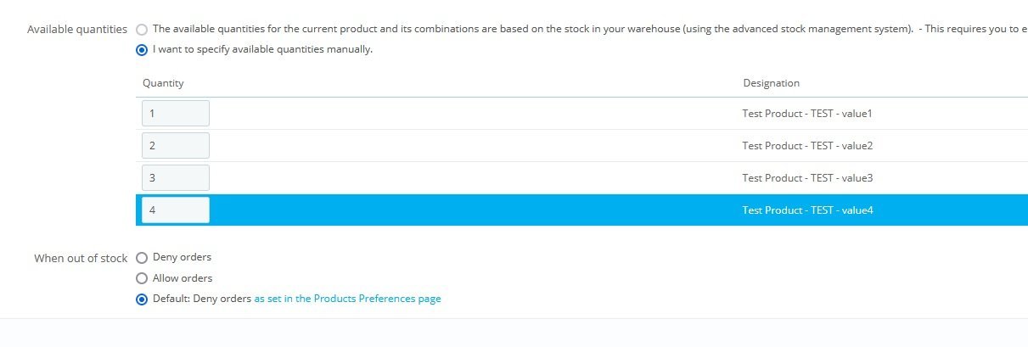The width and height of the screenshot is (1028, 347).
Task: Click the quantity field containing 1
Action: (x=176, y=114)
